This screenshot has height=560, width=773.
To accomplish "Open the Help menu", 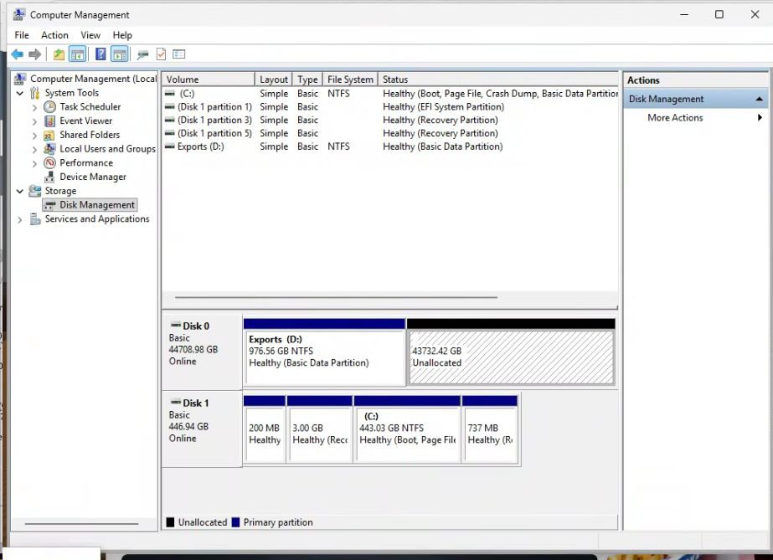I will click(122, 35).
